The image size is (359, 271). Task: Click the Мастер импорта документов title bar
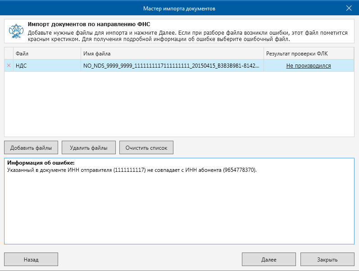[x=179, y=8]
